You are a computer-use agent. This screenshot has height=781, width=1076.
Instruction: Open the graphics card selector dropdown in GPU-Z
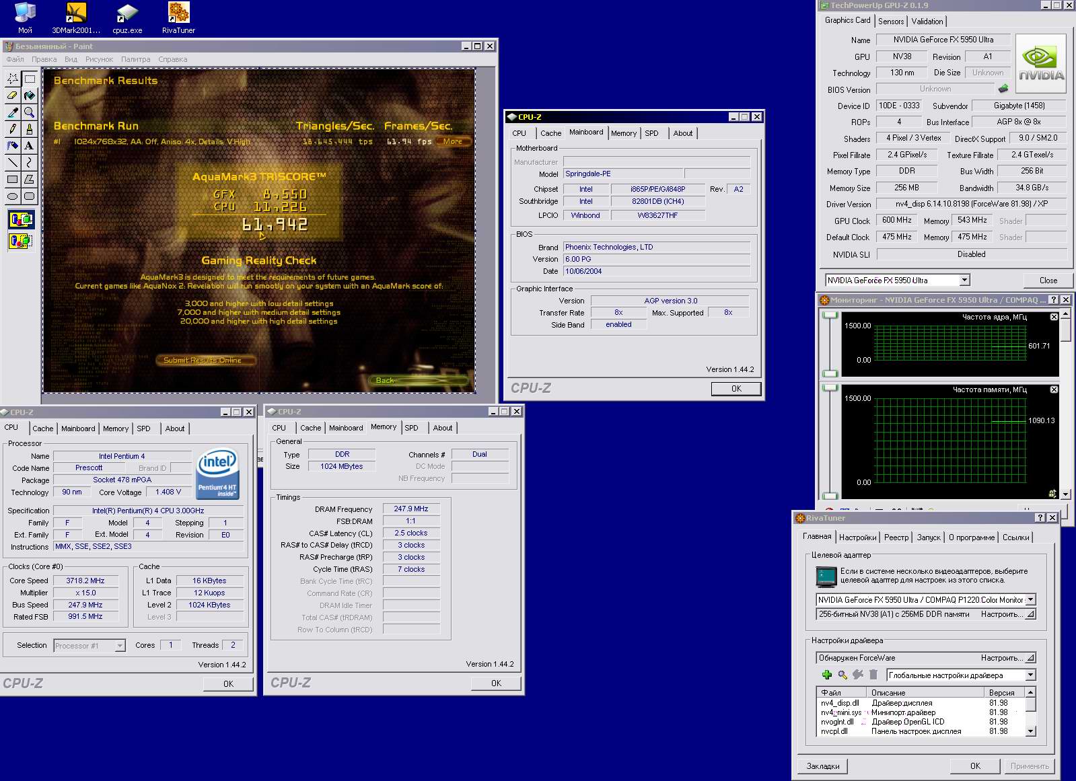pyautogui.click(x=964, y=280)
